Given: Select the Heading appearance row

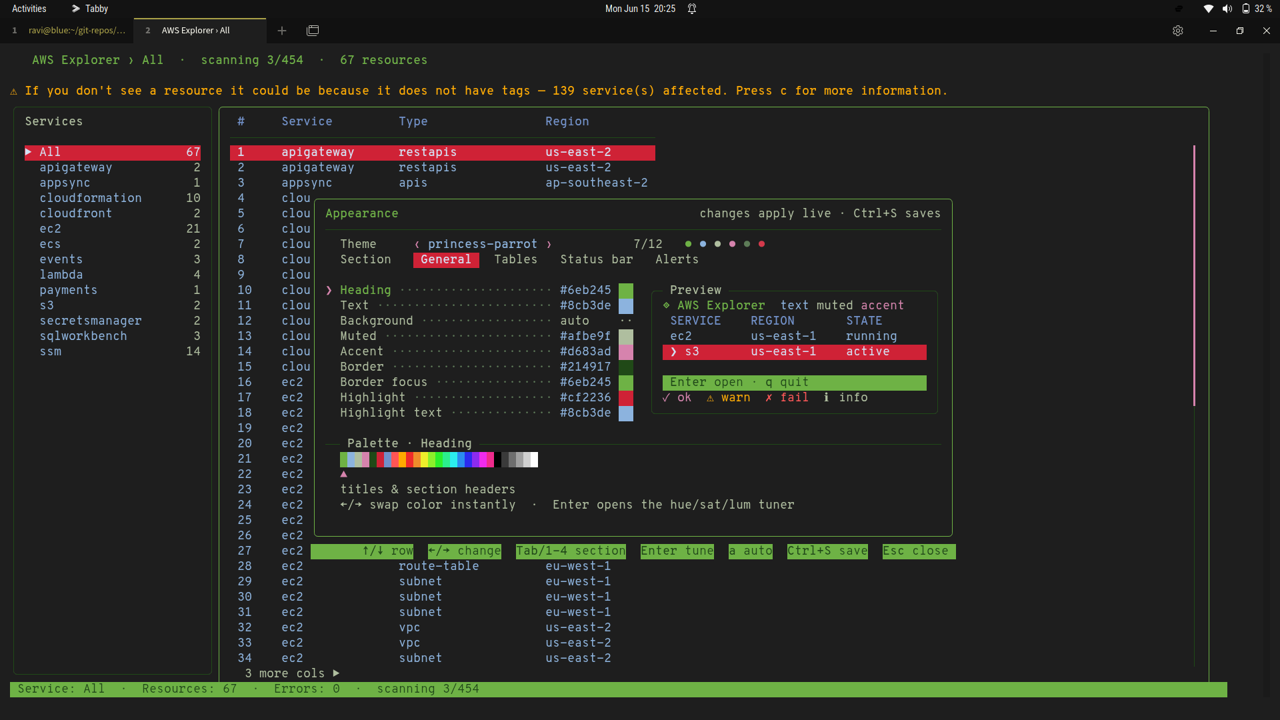Looking at the screenshot, I should [479, 290].
